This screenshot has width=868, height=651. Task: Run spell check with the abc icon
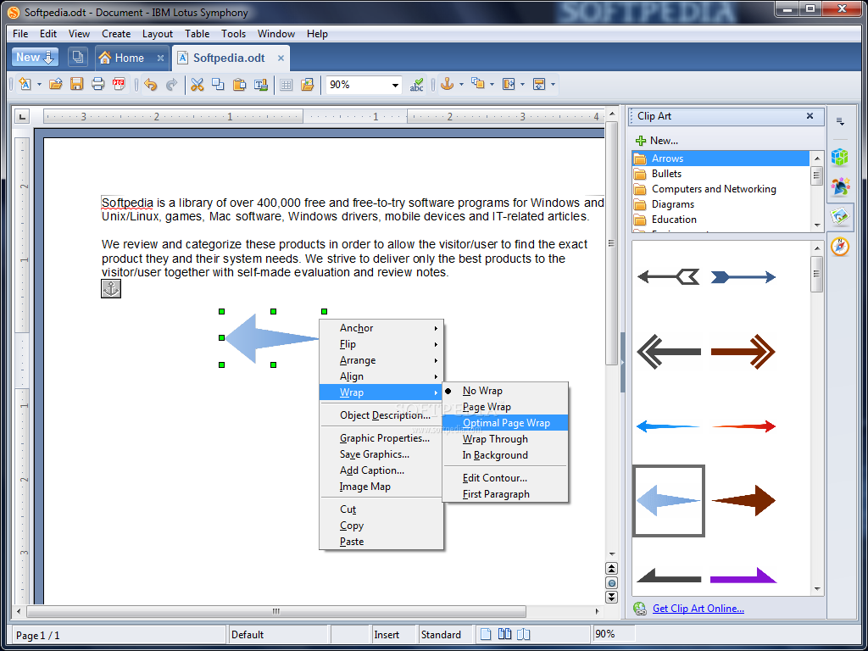click(416, 84)
